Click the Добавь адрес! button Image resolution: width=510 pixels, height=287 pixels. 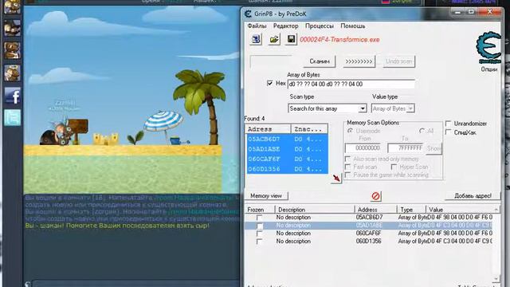(x=473, y=195)
